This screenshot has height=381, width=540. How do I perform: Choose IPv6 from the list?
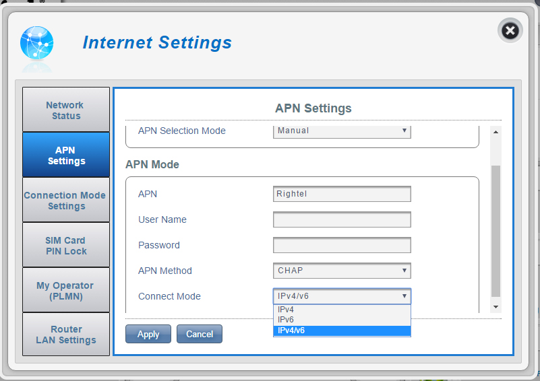click(342, 320)
